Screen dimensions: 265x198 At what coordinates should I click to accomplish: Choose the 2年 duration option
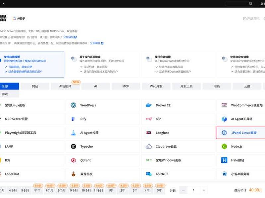[123, 190]
